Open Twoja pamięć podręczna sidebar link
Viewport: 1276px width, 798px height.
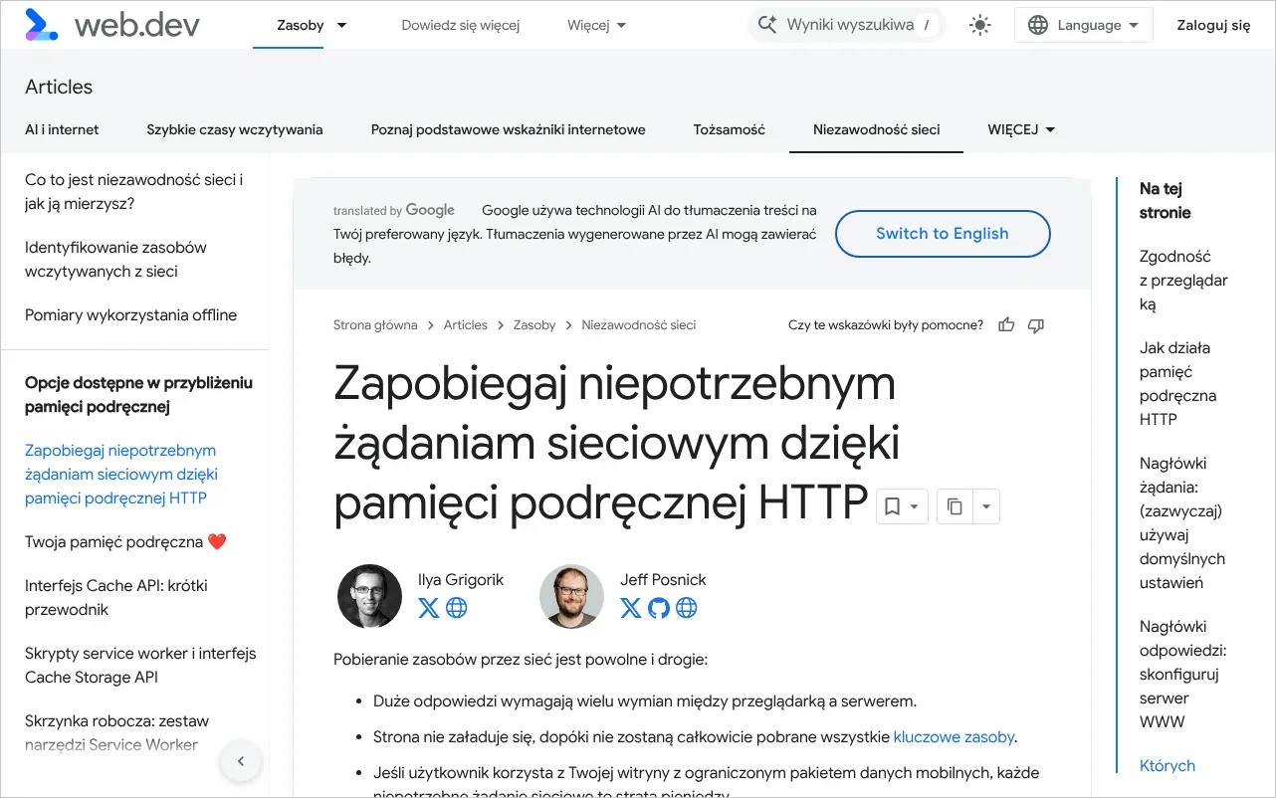point(126,542)
